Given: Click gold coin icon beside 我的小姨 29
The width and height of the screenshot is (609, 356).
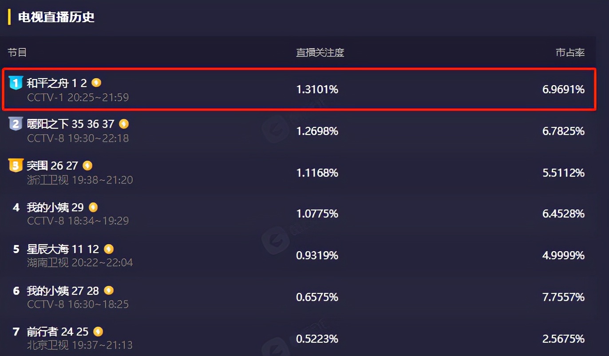Looking at the screenshot, I should 93,207.
